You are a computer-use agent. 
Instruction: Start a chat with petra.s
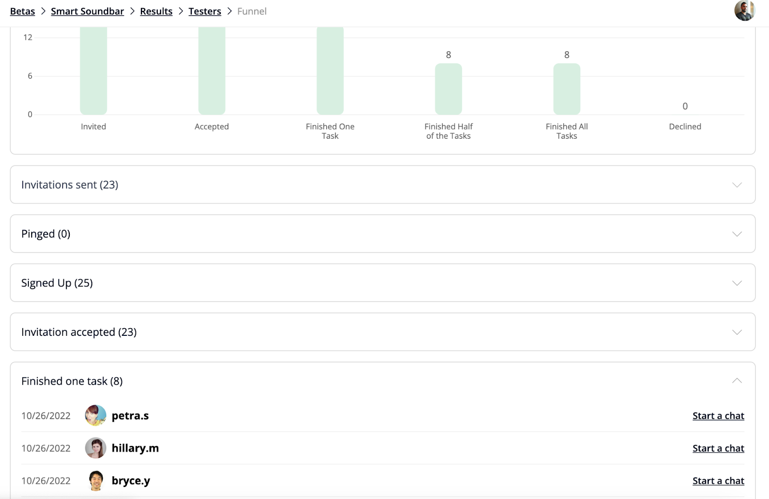coord(718,416)
